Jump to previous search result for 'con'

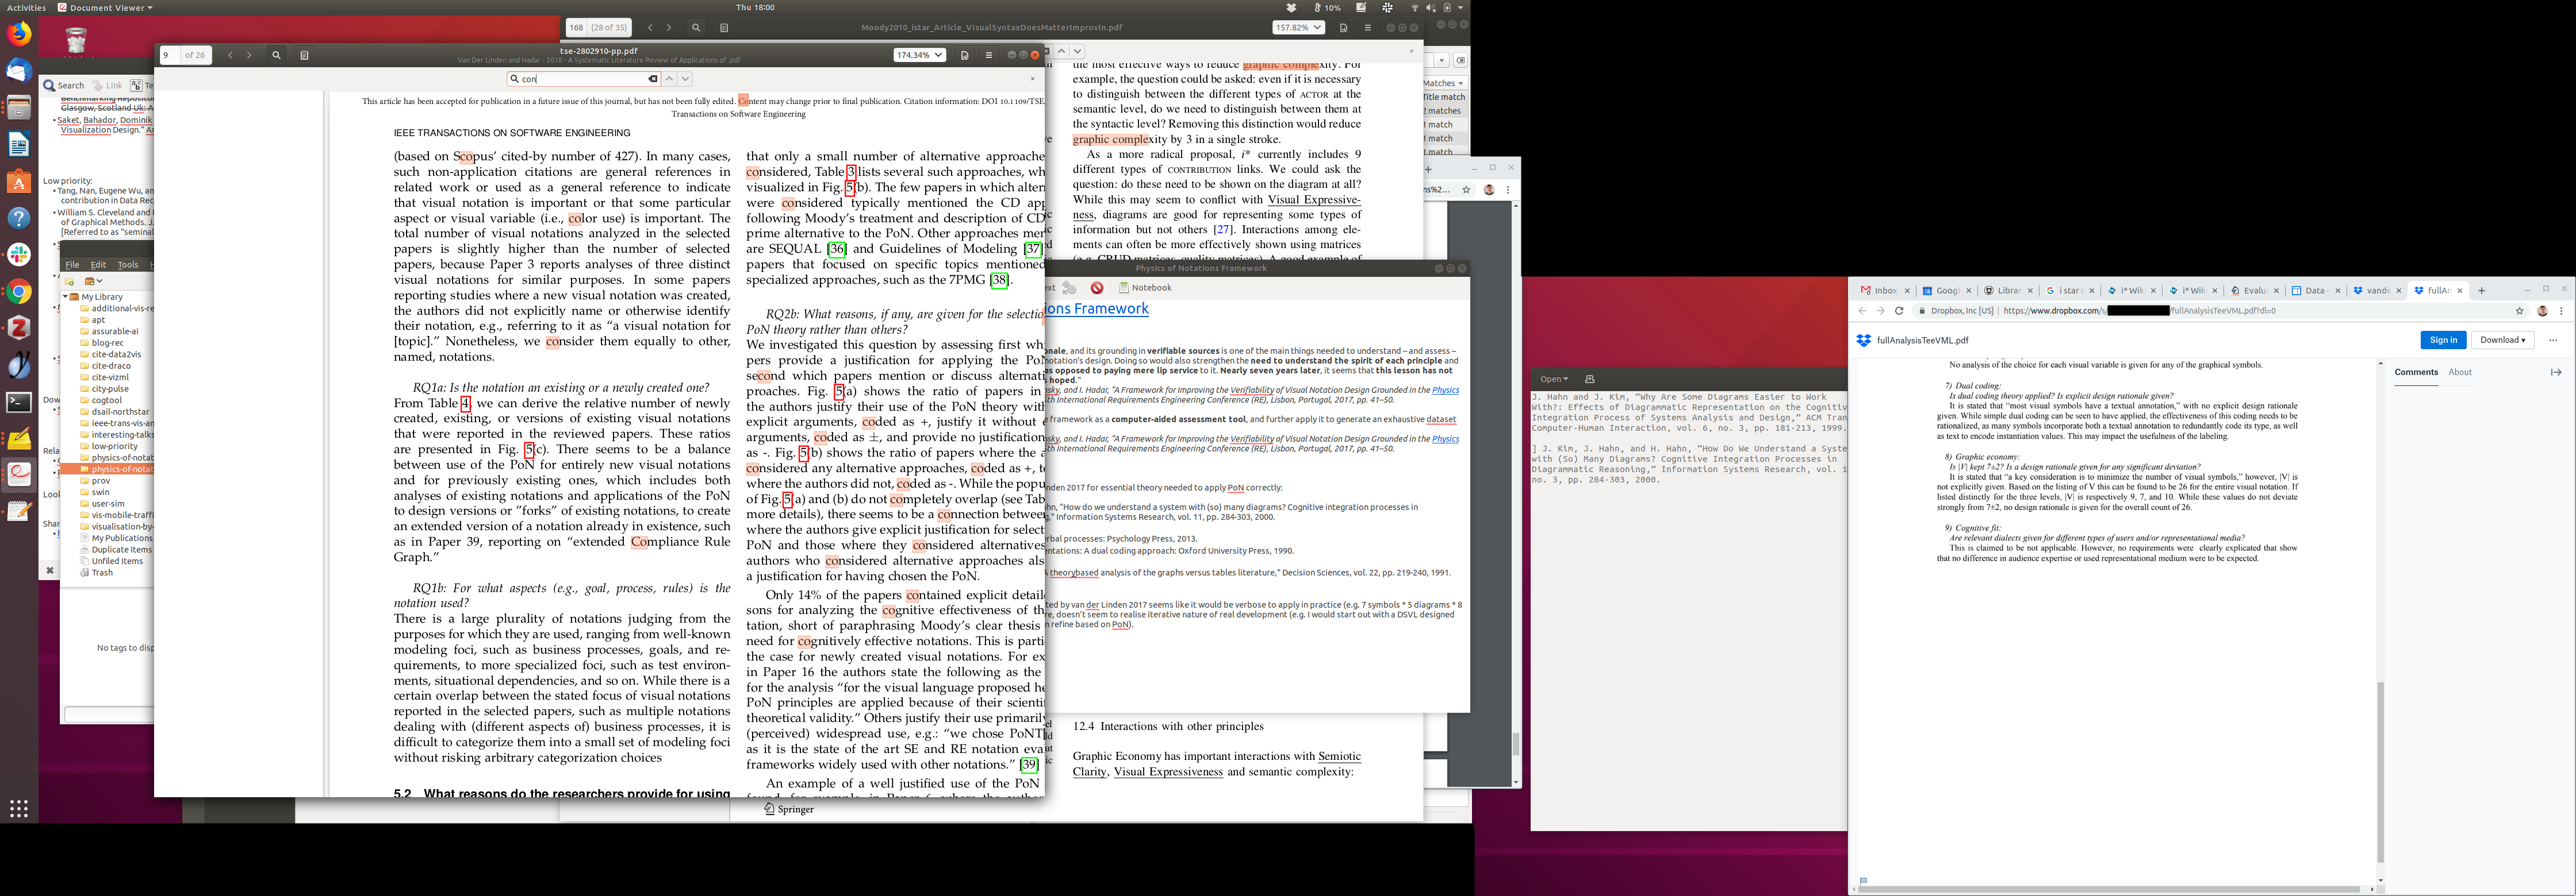(x=670, y=79)
